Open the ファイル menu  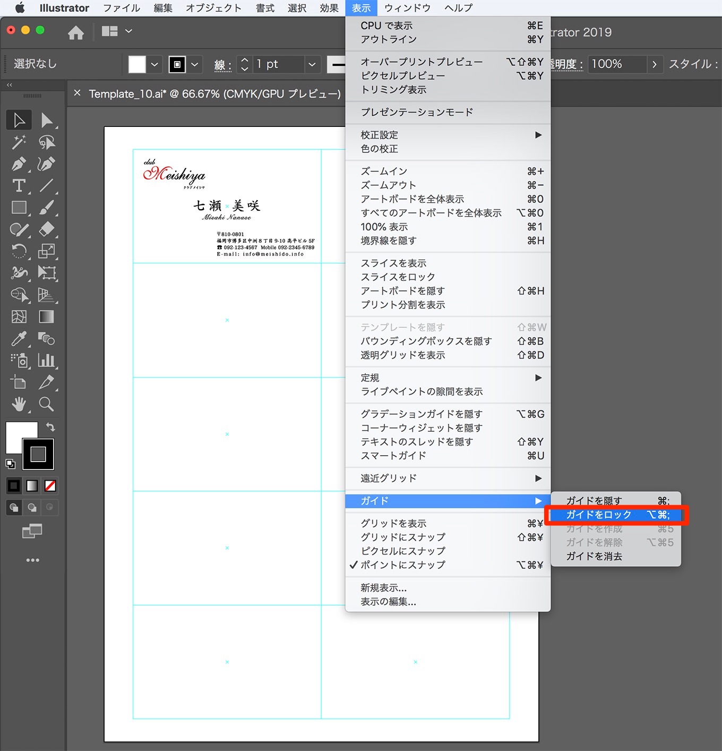[x=122, y=8]
